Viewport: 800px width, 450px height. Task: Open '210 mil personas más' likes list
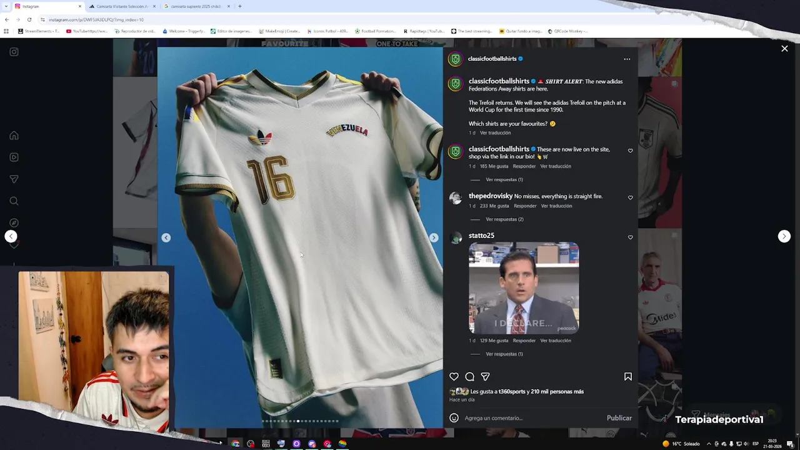coord(557,392)
